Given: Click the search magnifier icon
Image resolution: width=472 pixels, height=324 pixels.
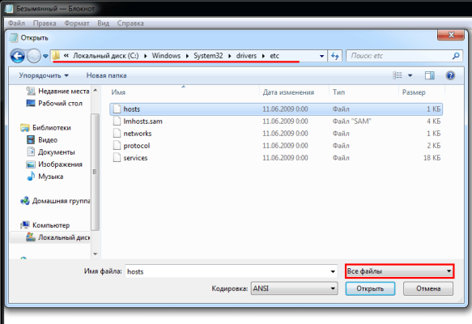Looking at the screenshot, I should 456,56.
